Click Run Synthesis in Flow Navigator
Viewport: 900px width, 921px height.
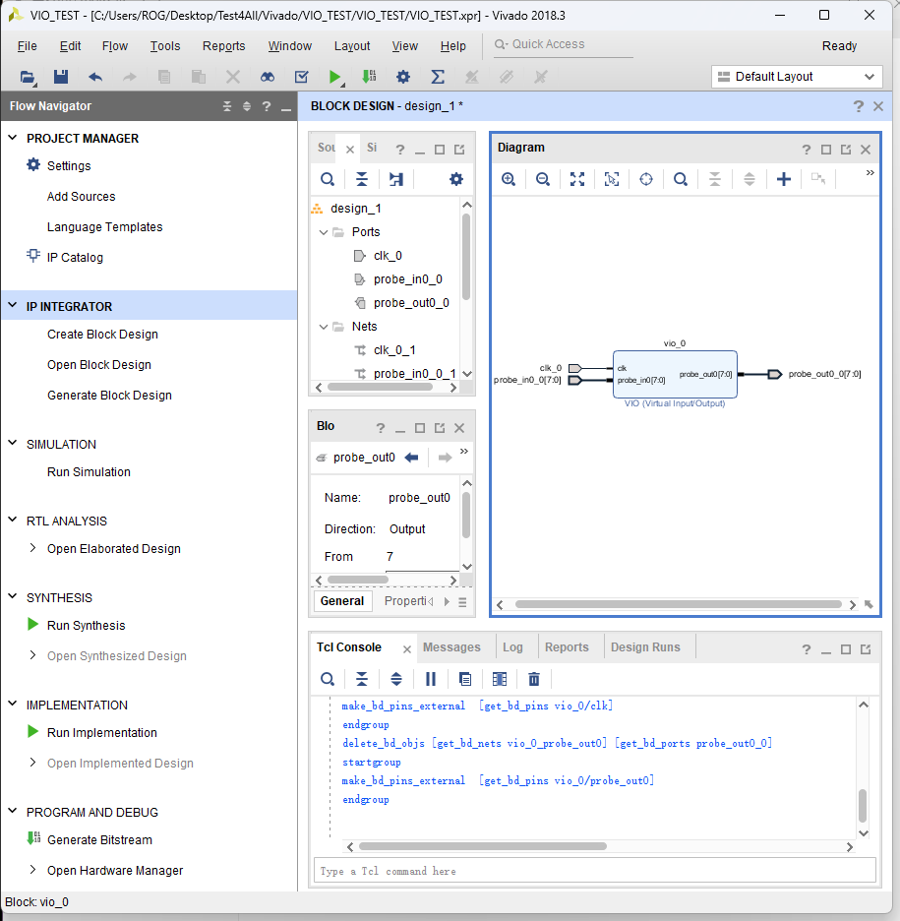[x=87, y=626]
